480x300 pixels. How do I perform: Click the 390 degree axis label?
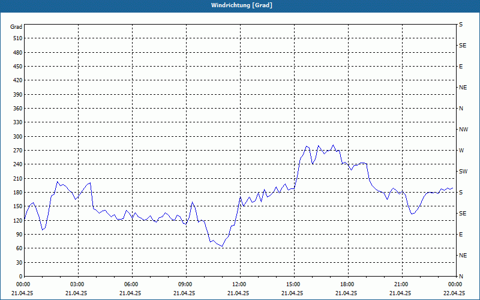click(18, 95)
